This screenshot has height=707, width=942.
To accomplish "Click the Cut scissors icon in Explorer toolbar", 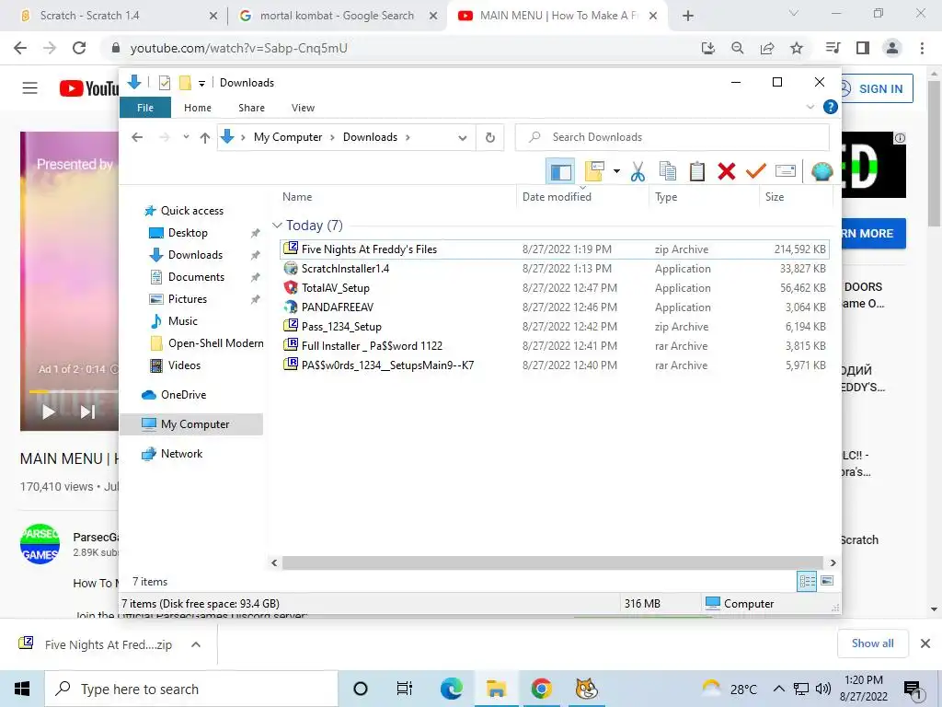I will [638, 171].
